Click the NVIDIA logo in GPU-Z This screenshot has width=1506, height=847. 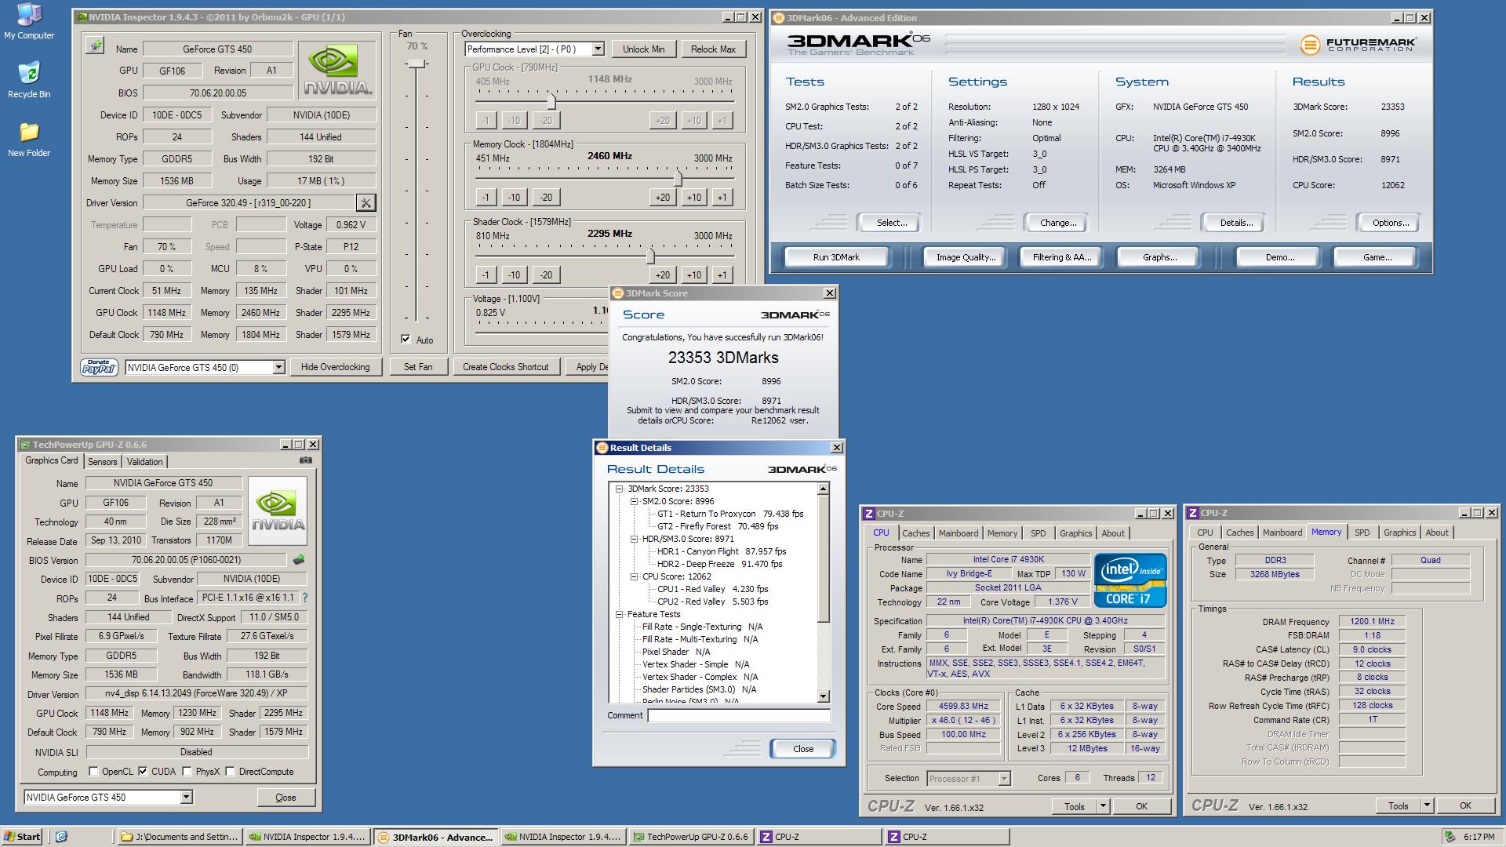point(277,511)
